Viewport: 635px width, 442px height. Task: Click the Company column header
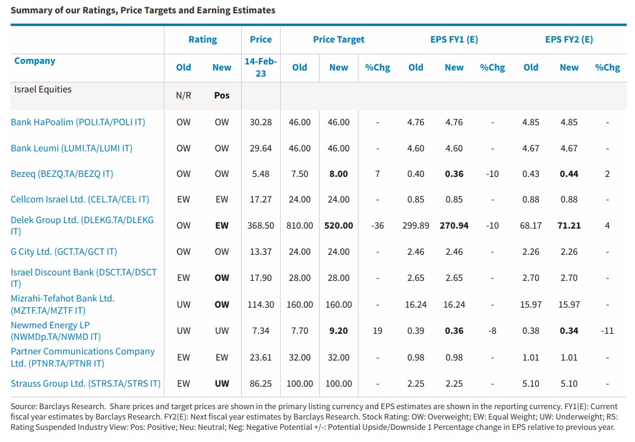35,61
